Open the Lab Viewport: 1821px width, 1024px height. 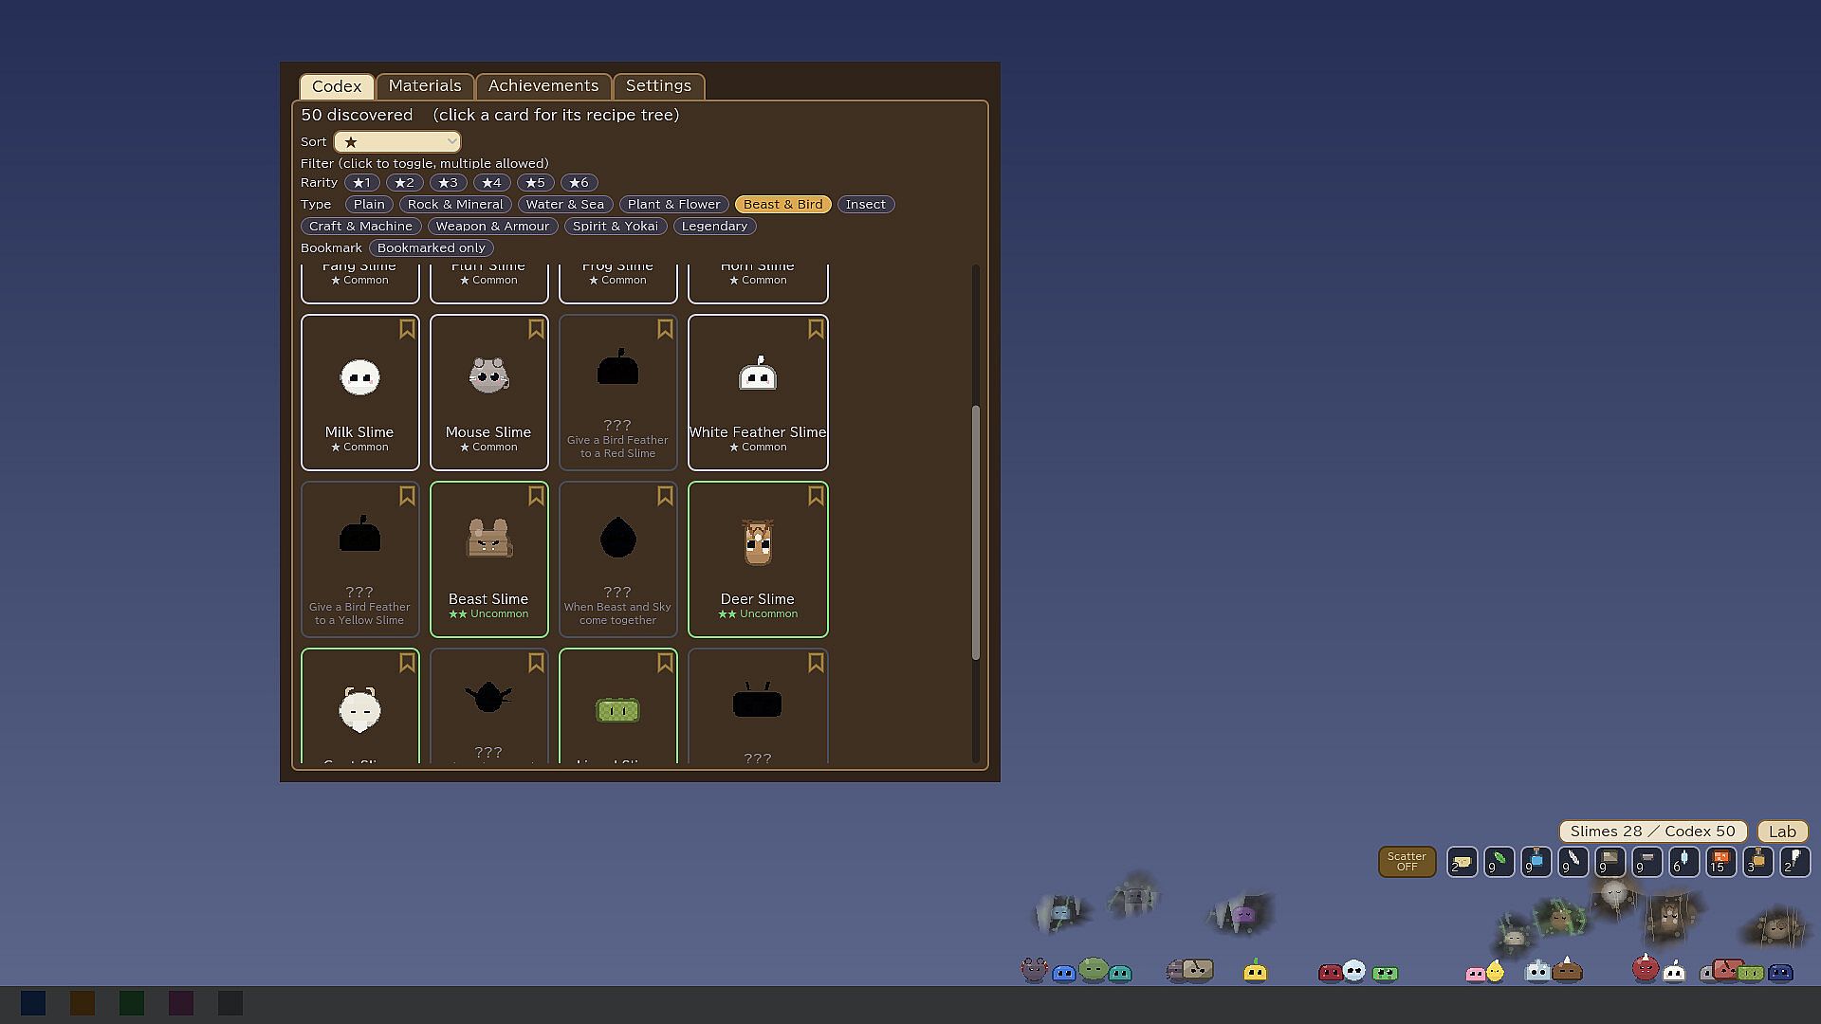pyautogui.click(x=1782, y=832)
